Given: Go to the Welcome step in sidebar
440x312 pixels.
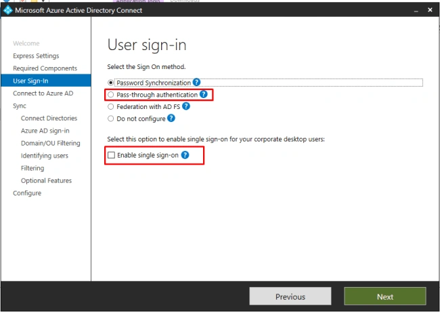Looking at the screenshot, I should coord(26,43).
